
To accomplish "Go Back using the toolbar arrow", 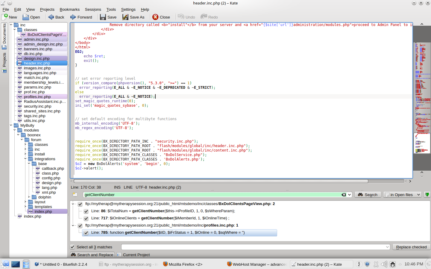I will click(x=51, y=17).
